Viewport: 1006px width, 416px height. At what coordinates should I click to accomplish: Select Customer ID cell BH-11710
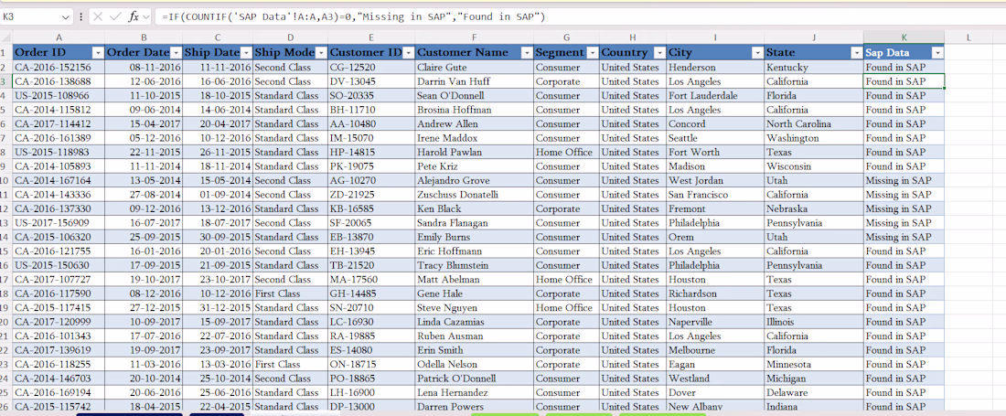tap(371, 110)
